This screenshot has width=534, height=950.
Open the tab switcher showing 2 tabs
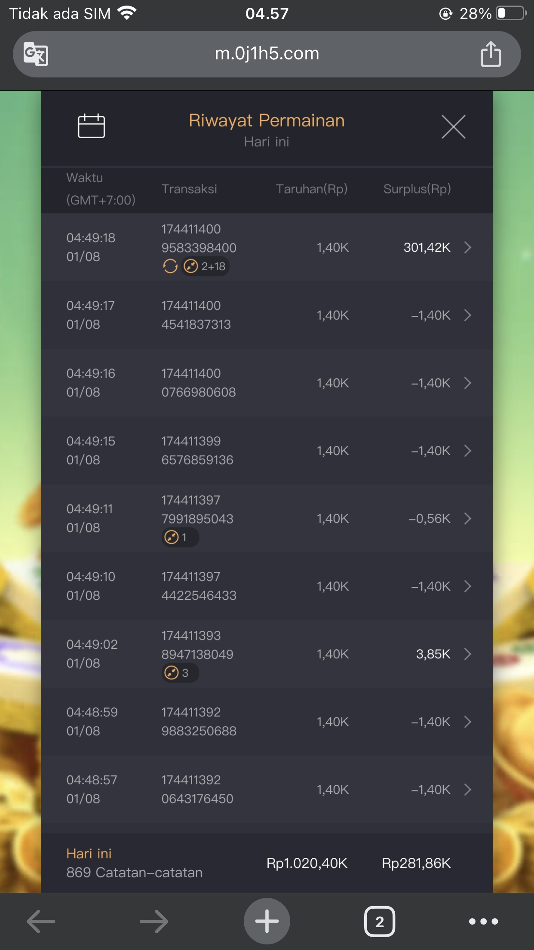coord(379,921)
